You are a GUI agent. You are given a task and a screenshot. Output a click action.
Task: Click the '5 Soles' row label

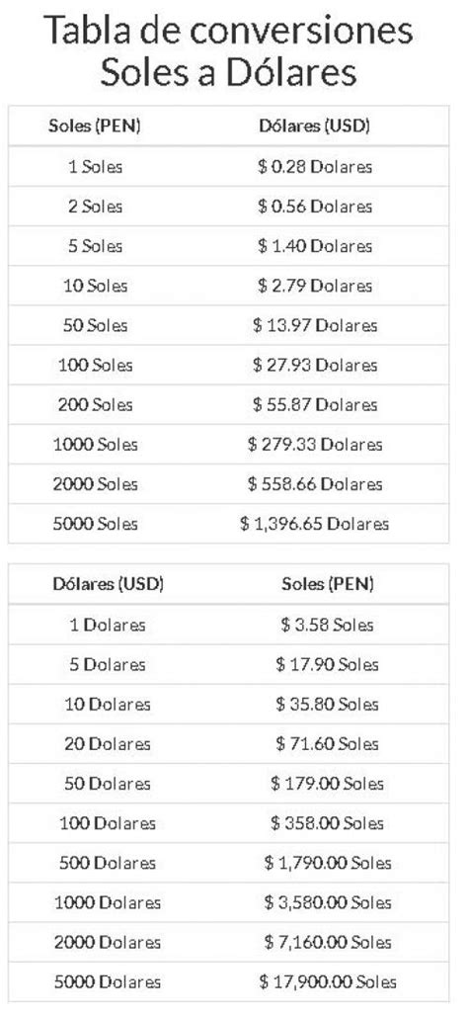click(x=95, y=246)
